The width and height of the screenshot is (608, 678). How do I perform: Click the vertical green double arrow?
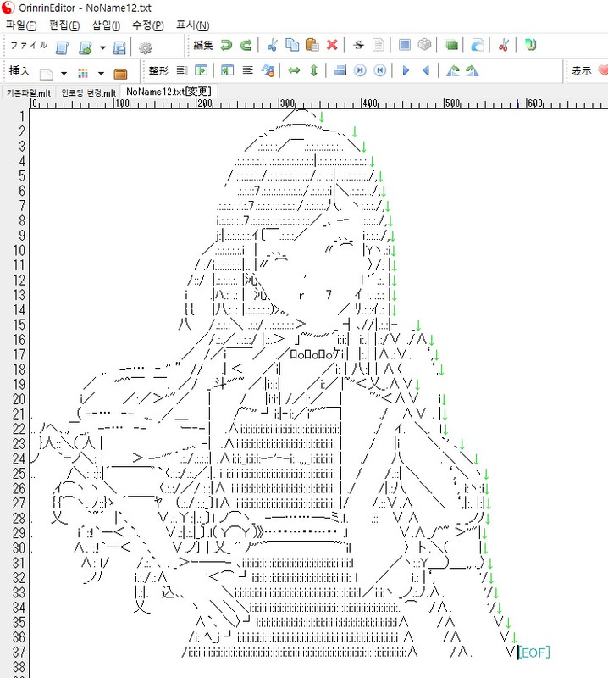pos(313,70)
